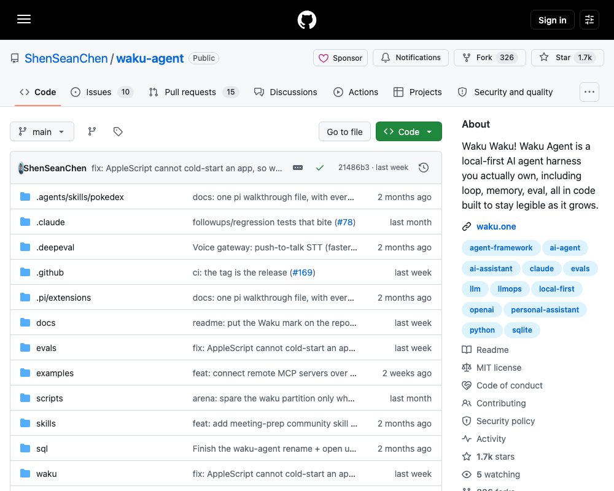614x491 pixels.
Task: Click the Go to file field
Action: tap(344, 132)
